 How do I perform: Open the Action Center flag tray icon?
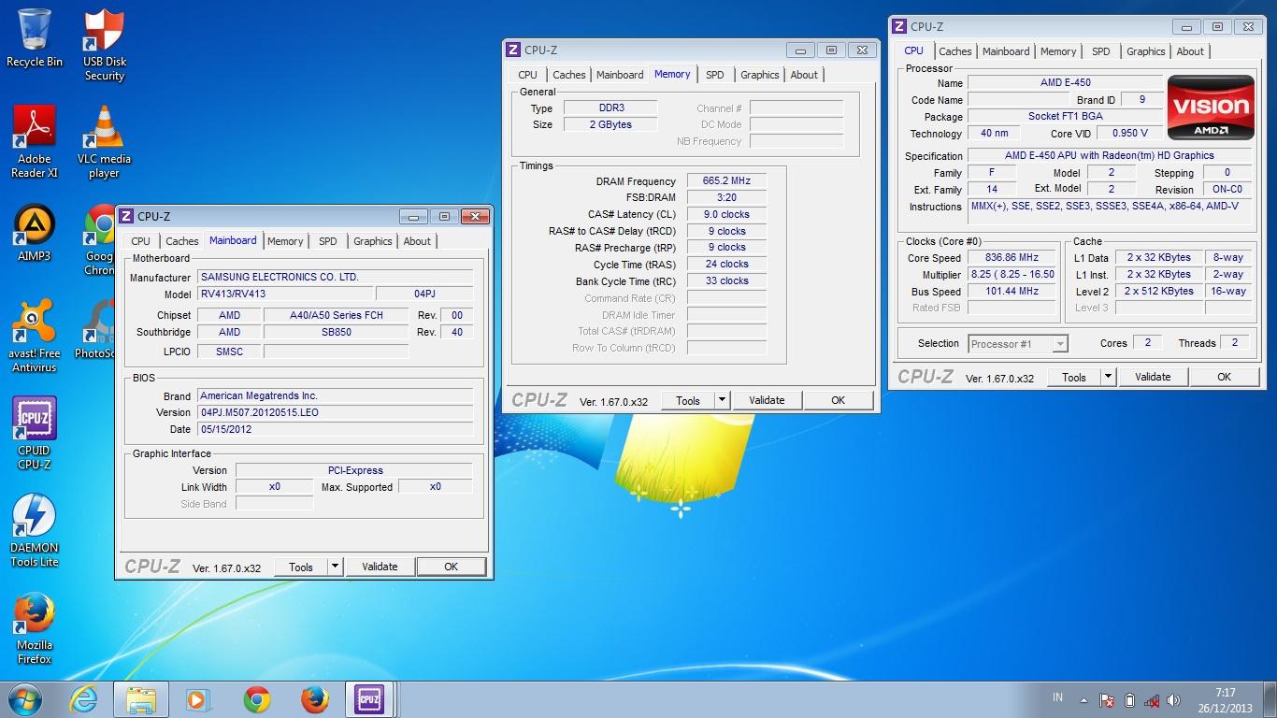[x=1107, y=699]
